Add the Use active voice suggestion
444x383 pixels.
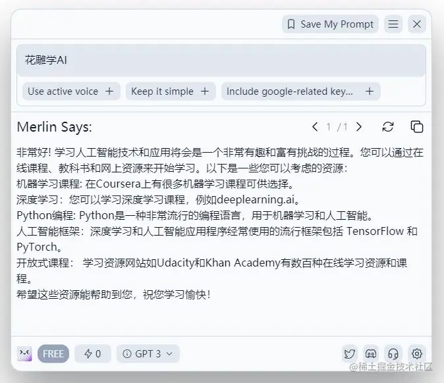tap(71, 91)
